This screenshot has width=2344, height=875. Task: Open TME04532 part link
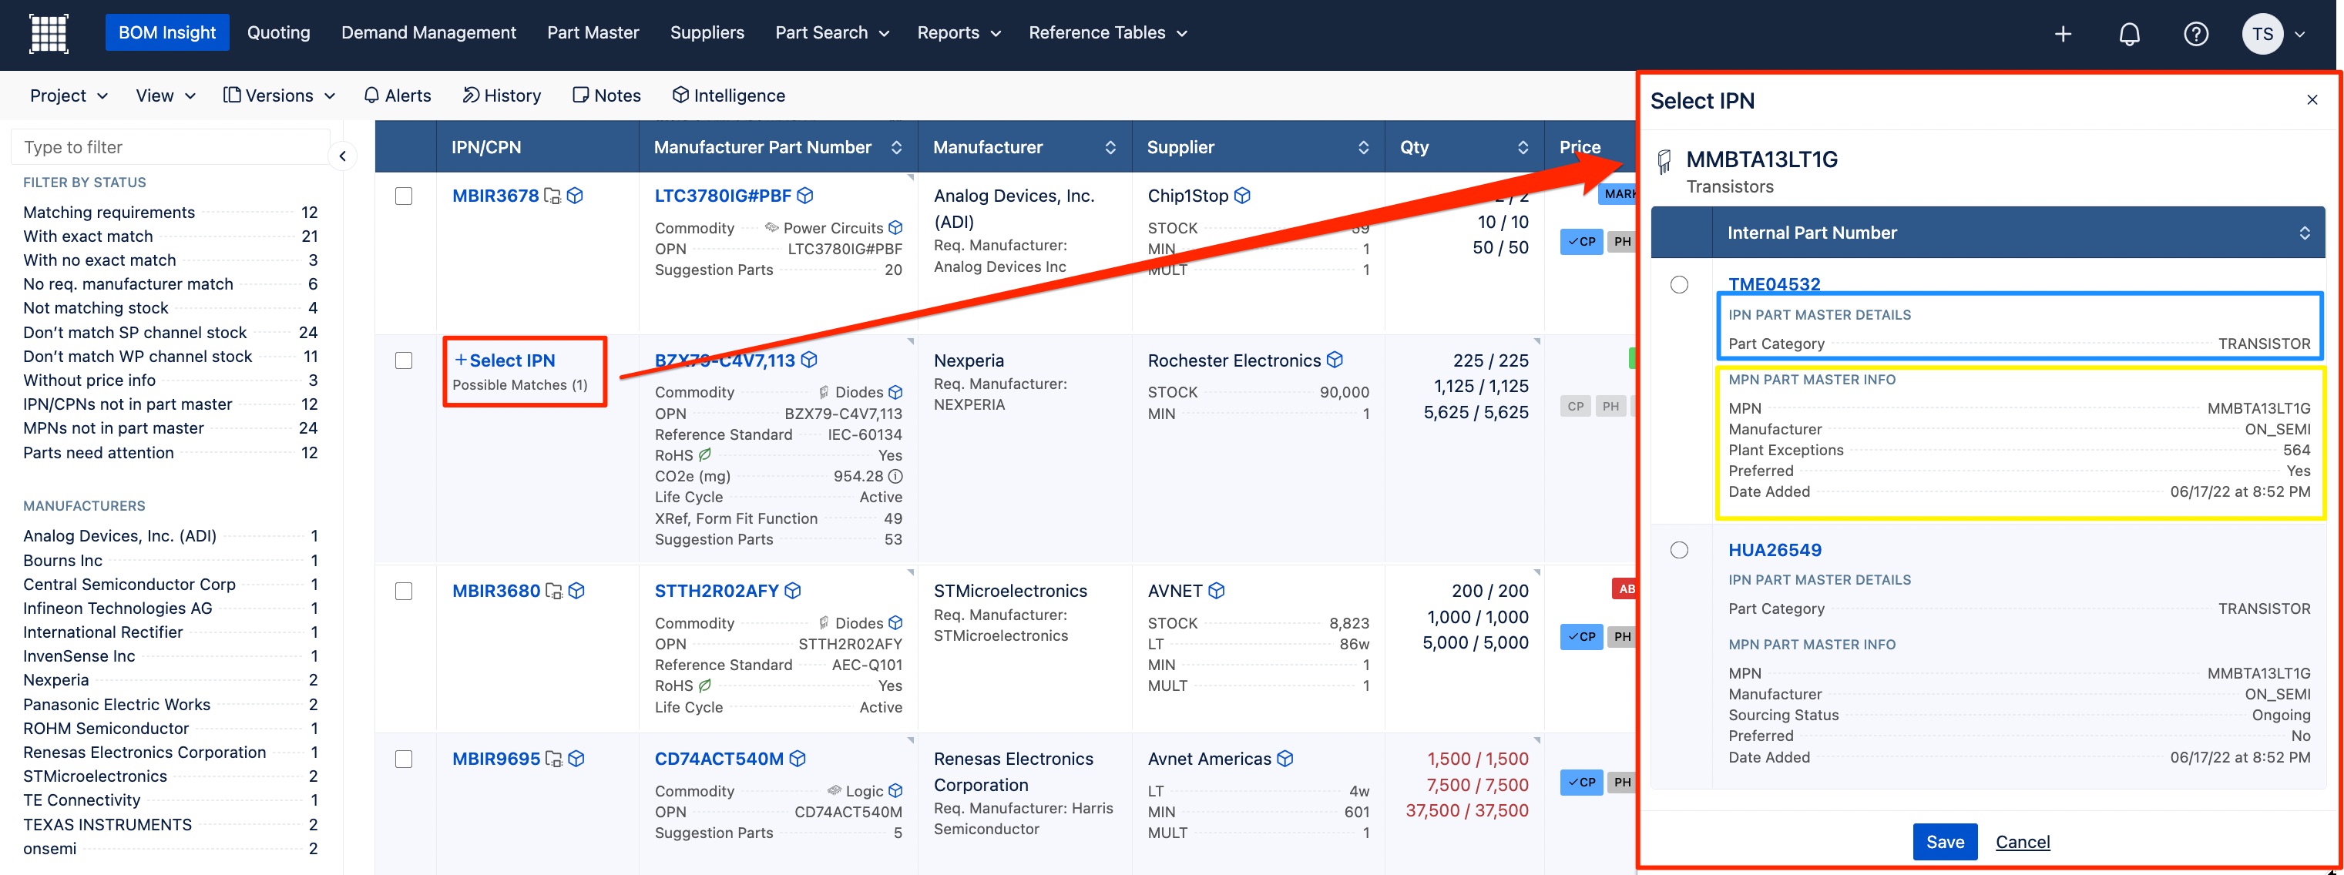pyautogui.click(x=1775, y=285)
